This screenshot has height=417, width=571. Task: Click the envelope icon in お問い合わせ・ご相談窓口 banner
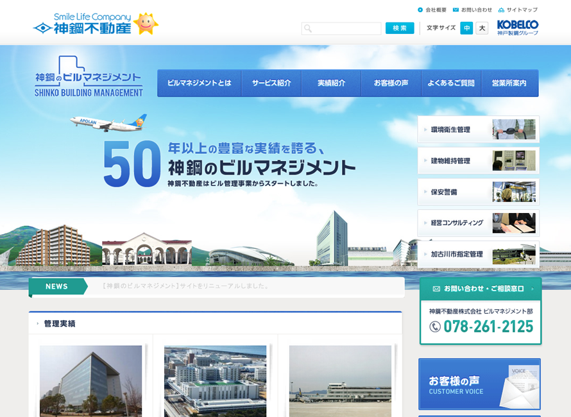[436, 289]
